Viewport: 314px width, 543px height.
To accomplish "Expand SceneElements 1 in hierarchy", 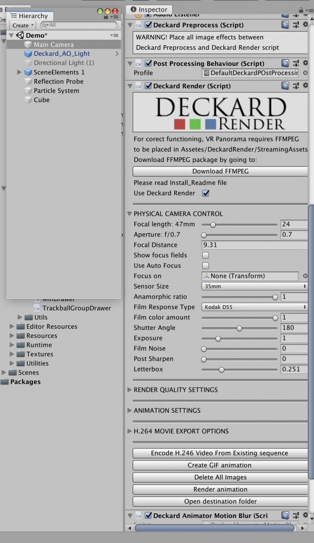I will coord(20,72).
